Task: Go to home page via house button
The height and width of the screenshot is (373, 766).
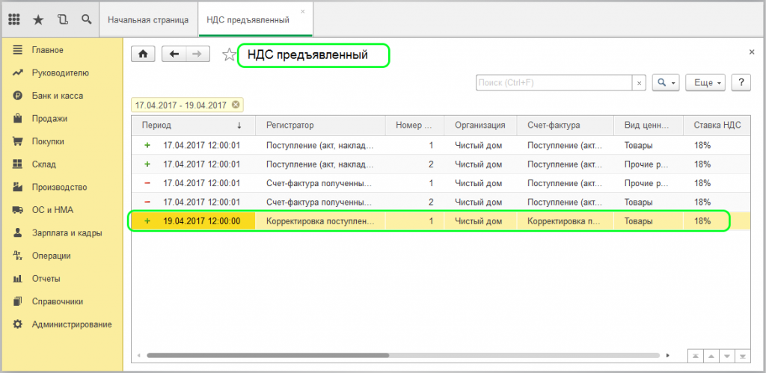Action: (x=143, y=55)
